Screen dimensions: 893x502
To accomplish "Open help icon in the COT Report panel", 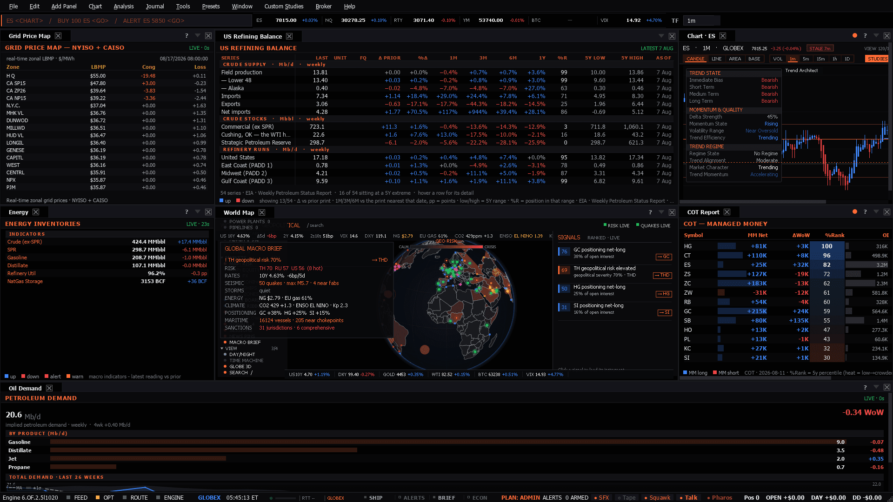I will tap(865, 212).
